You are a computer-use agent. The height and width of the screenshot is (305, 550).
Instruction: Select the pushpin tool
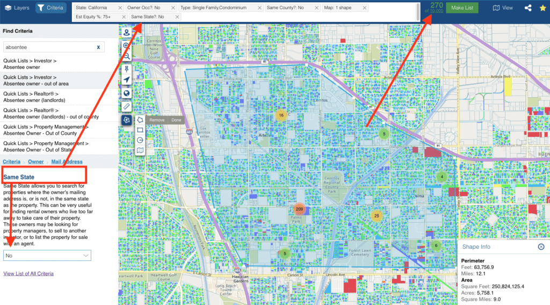coord(127,69)
